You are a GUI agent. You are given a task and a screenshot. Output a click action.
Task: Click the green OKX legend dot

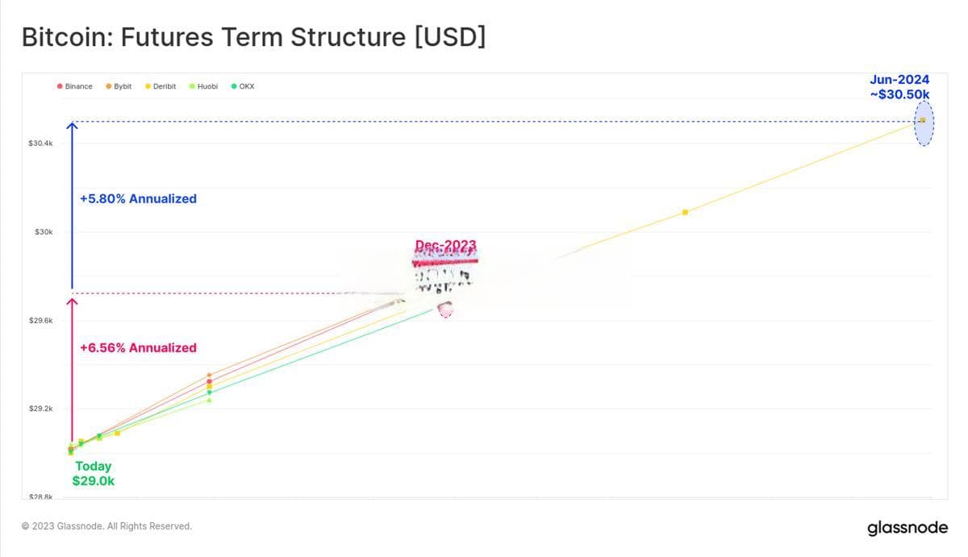[234, 86]
